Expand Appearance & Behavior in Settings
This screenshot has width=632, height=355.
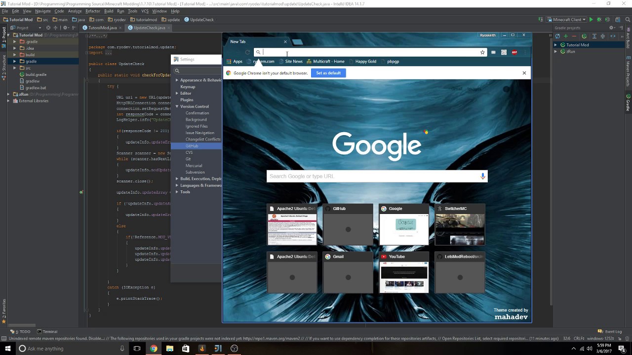177,80
